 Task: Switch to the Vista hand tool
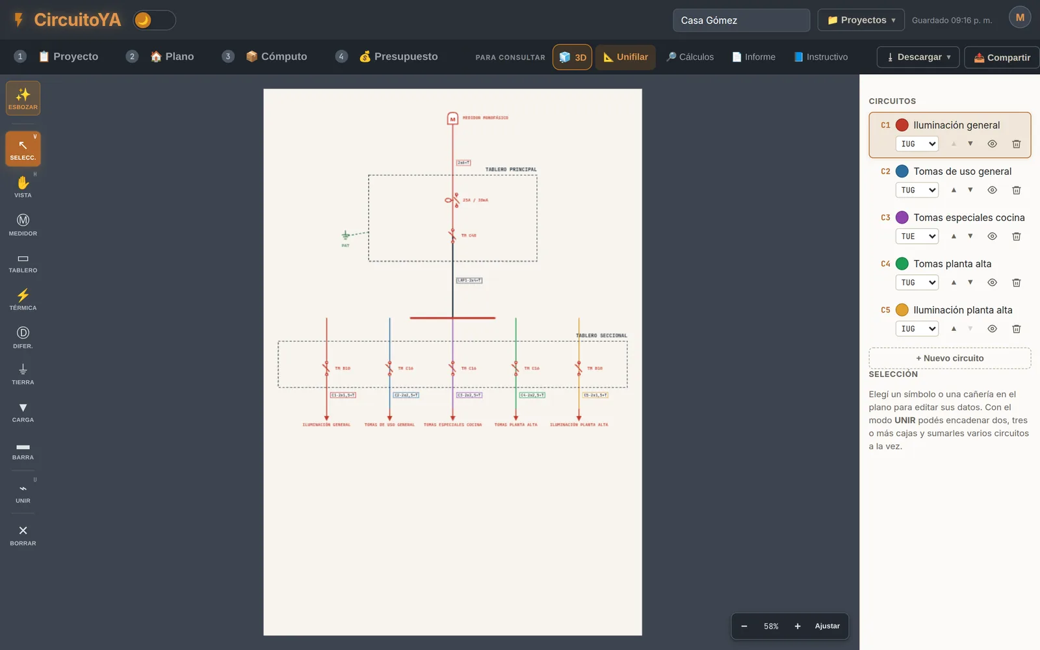(x=23, y=187)
